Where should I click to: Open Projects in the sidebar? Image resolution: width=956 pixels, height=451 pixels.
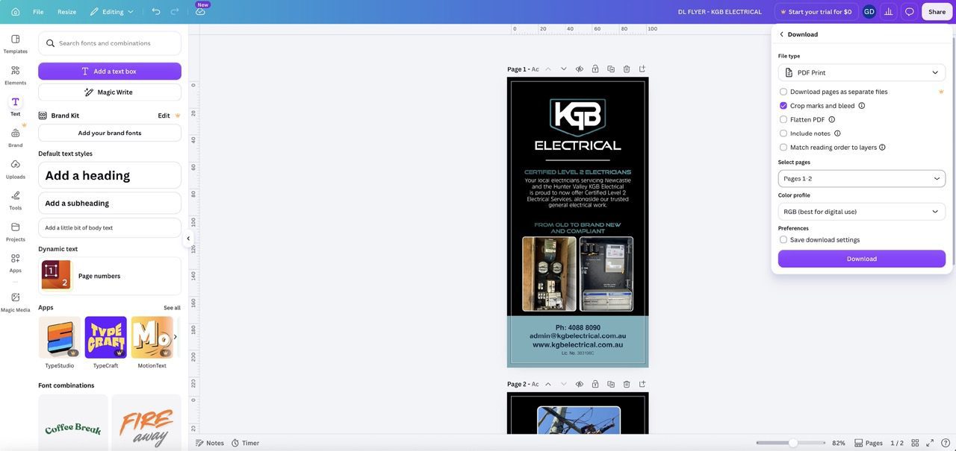(15, 231)
